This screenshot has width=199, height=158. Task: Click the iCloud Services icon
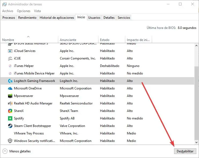coord(10,51)
